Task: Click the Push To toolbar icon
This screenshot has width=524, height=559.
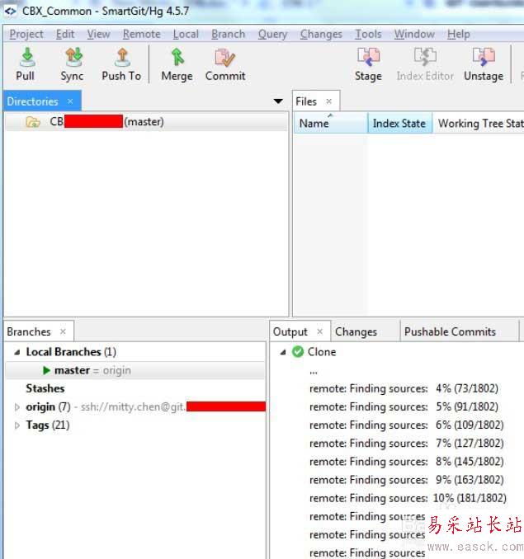Action: tap(122, 58)
